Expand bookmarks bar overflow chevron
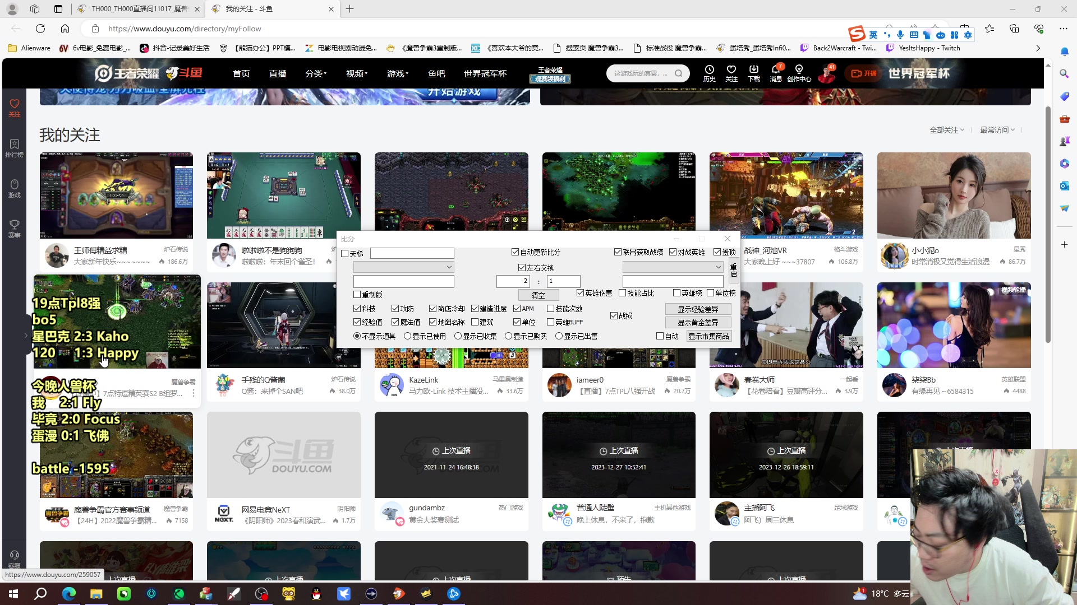 tap(1038, 48)
